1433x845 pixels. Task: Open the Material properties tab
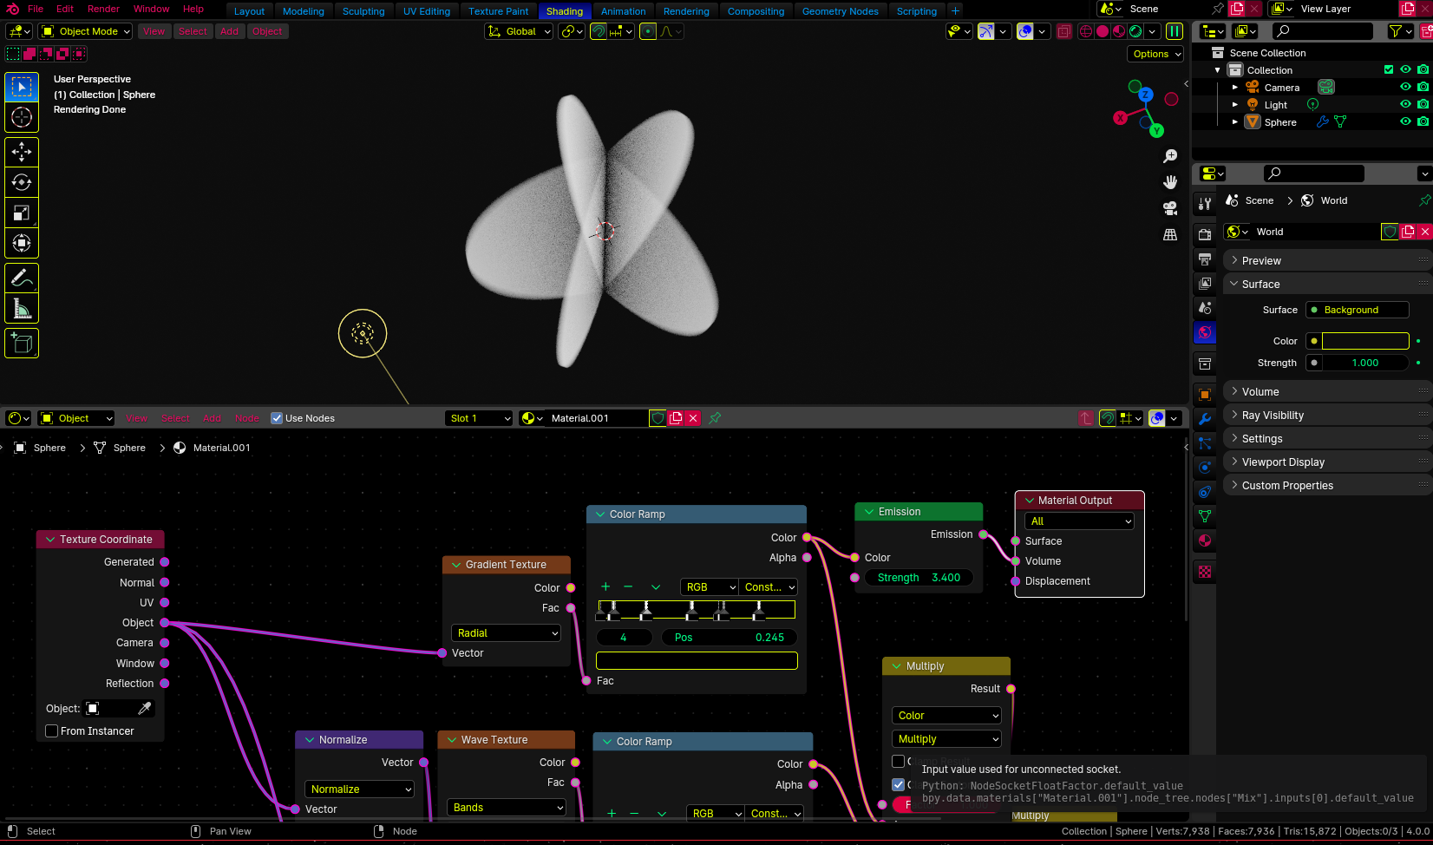pos(1205,540)
